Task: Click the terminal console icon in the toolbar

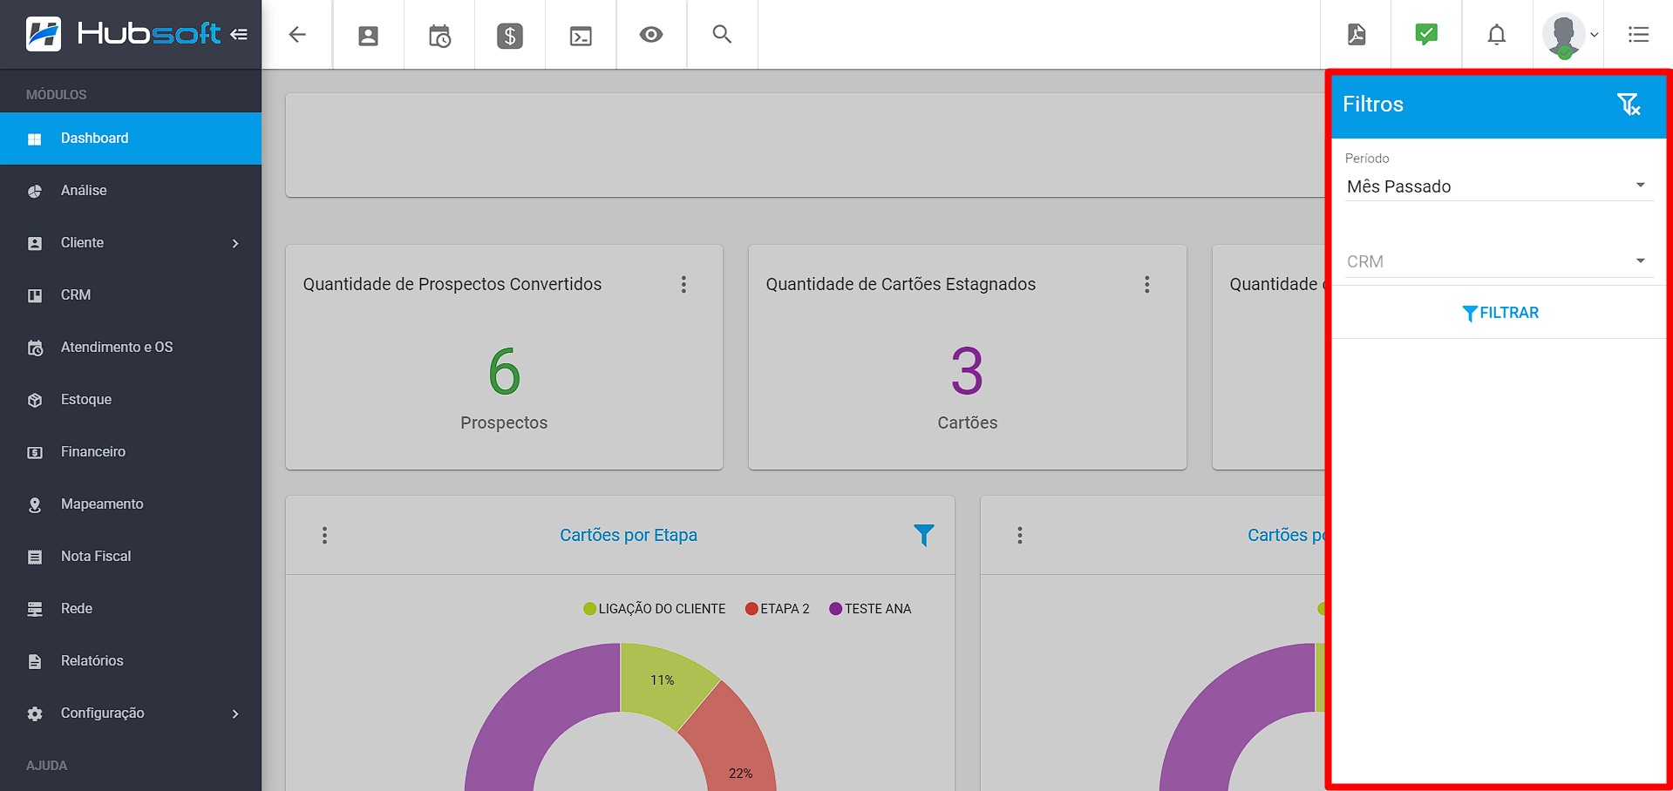Action: click(x=580, y=34)
